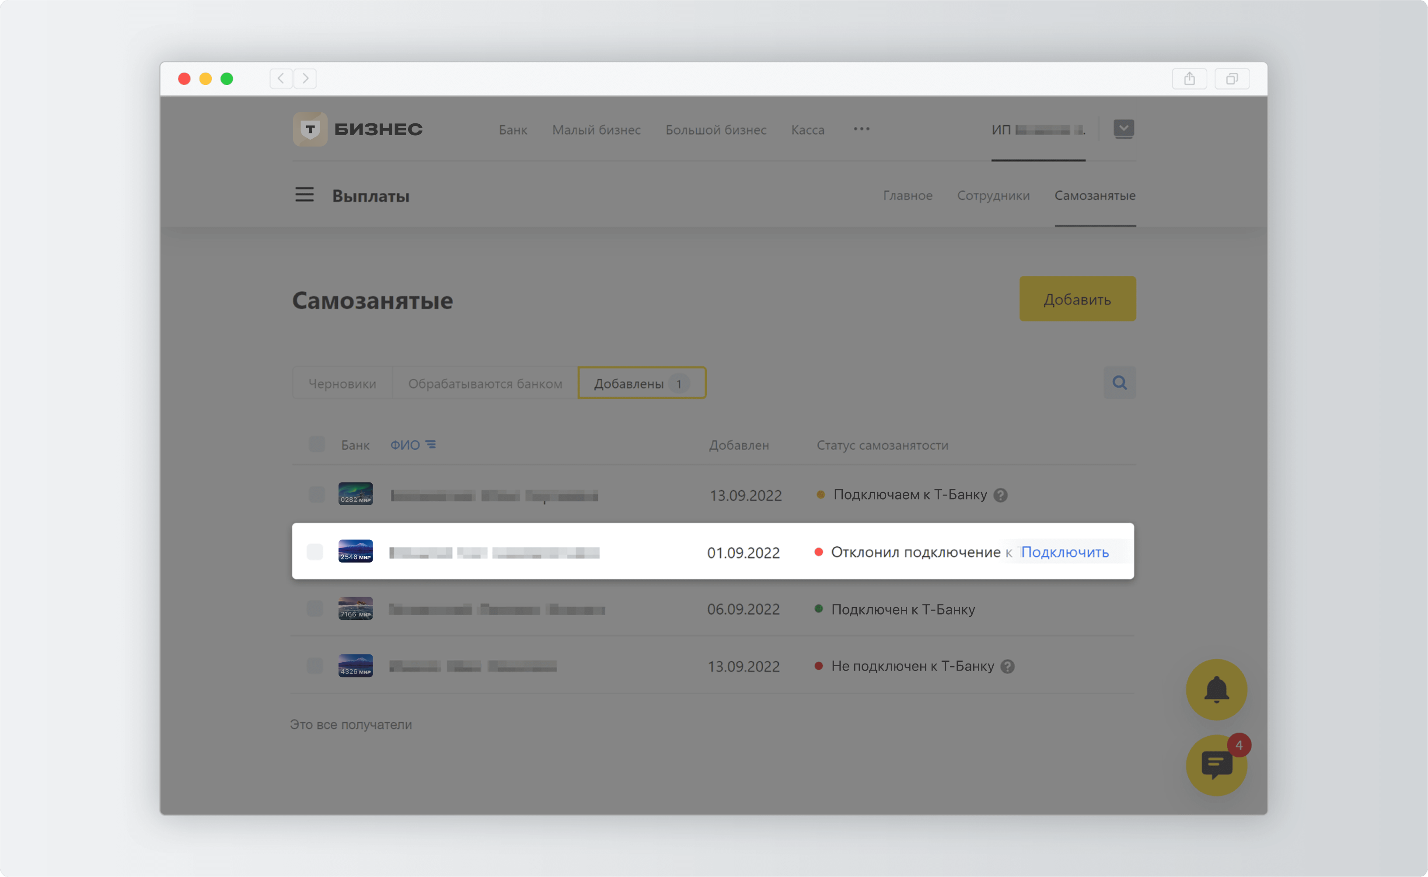Click the T-Бизнес shield logo
The image size is (1428, 877).
(x=310, y=129)
